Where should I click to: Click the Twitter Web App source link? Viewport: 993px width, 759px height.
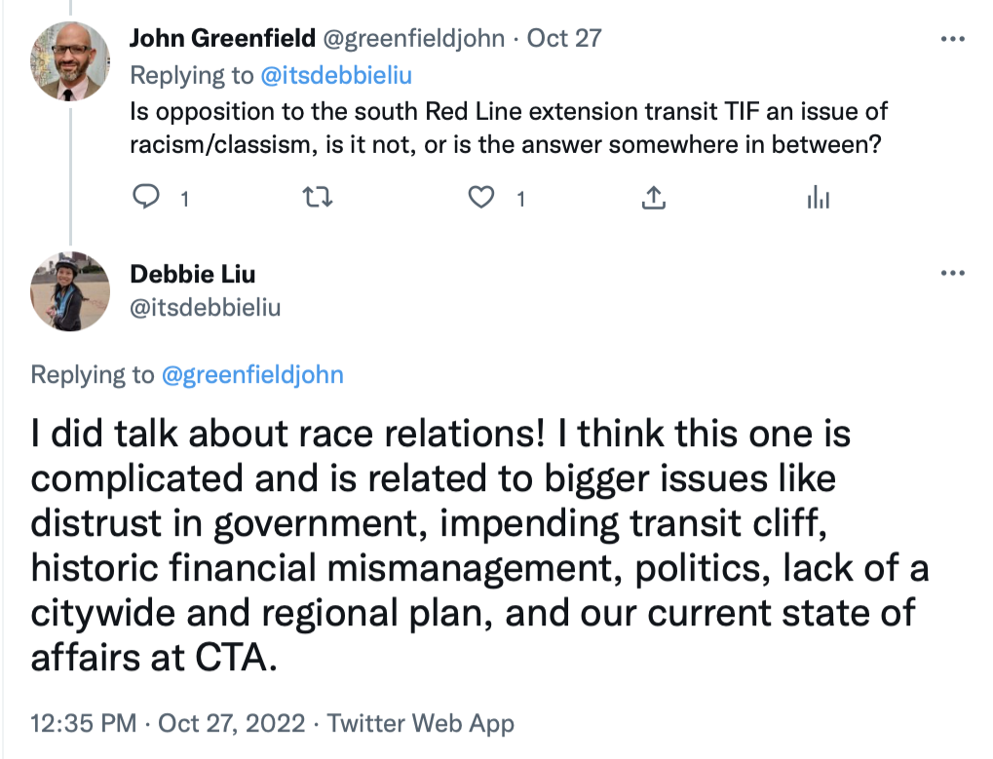(420, 724)
